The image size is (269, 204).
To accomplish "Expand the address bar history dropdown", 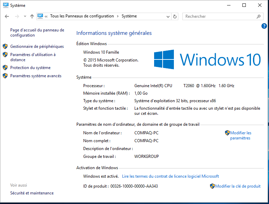I will (168, 16).
